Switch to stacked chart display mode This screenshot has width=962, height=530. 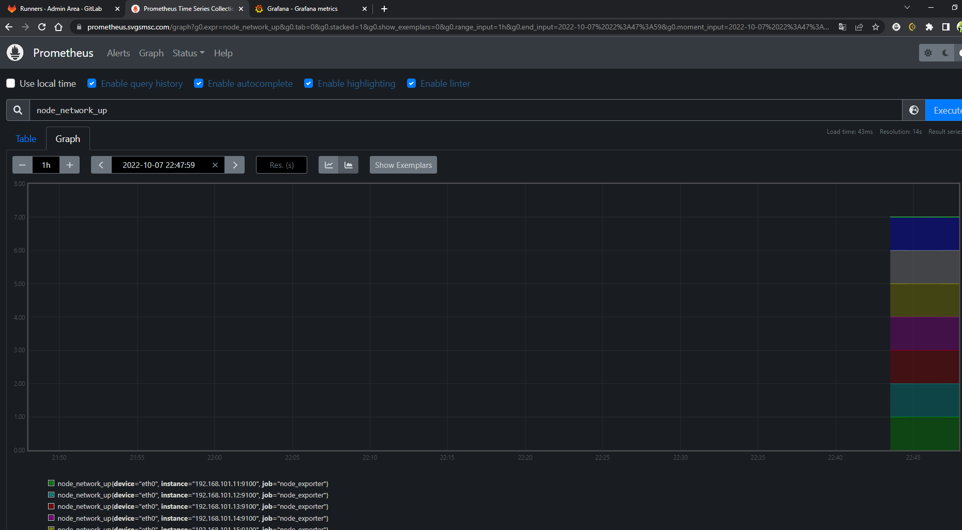[349, 165]
